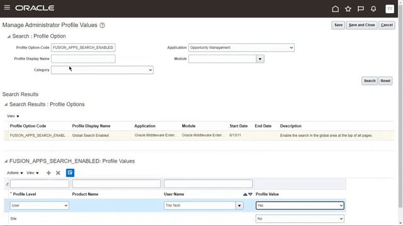This screenshot has width=403, height=226.
Task: Open Actions menu in Profile Values
Action: tap(14, 173)
